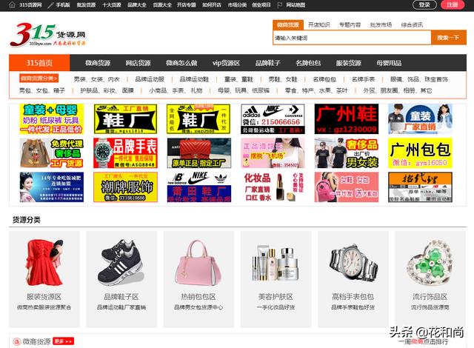Open the sneaker image in 品牌鞋子区
474x348 pixels.
pyautogui.click(x=121, y=262)
